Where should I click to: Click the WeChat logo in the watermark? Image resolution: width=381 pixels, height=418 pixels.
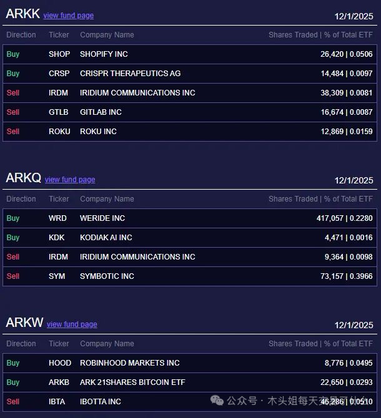point(217,400)
